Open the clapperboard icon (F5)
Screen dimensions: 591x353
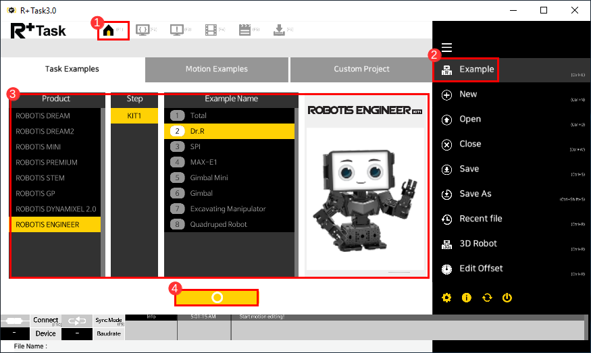click(x=245, y=30)
